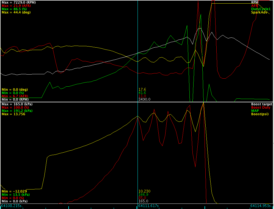Click the AFR legend label
274x209 pixels.
tap(255, 5)
